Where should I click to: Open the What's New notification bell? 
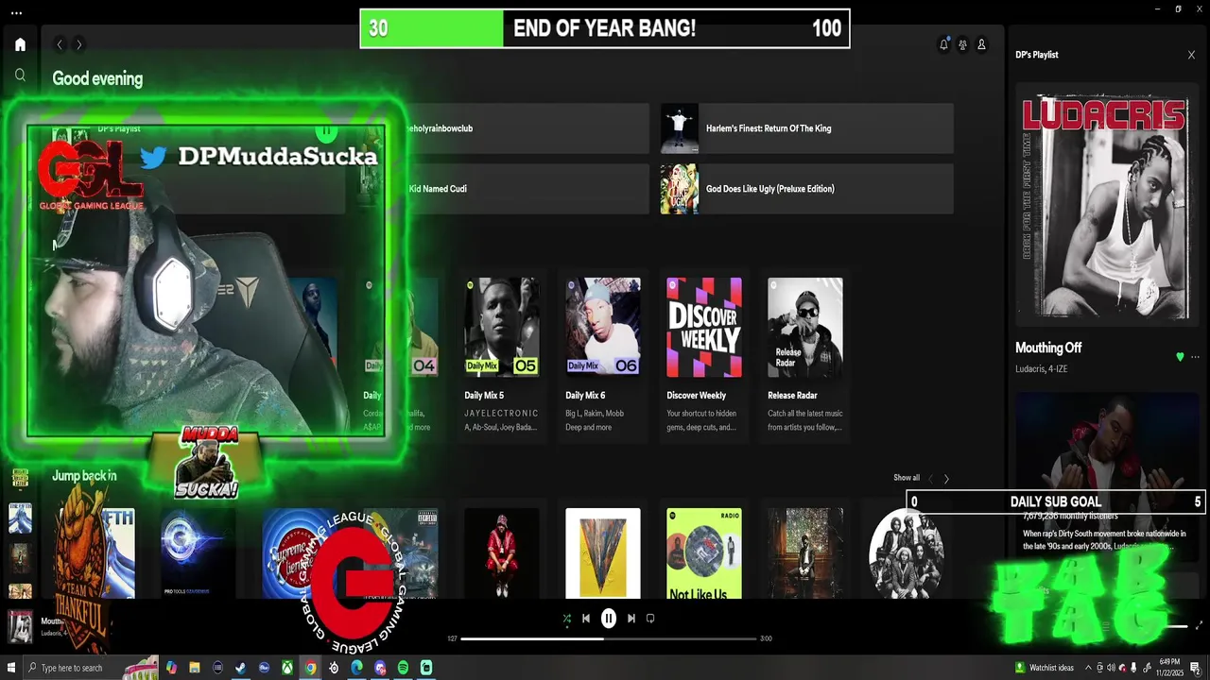tap(943, 44)
